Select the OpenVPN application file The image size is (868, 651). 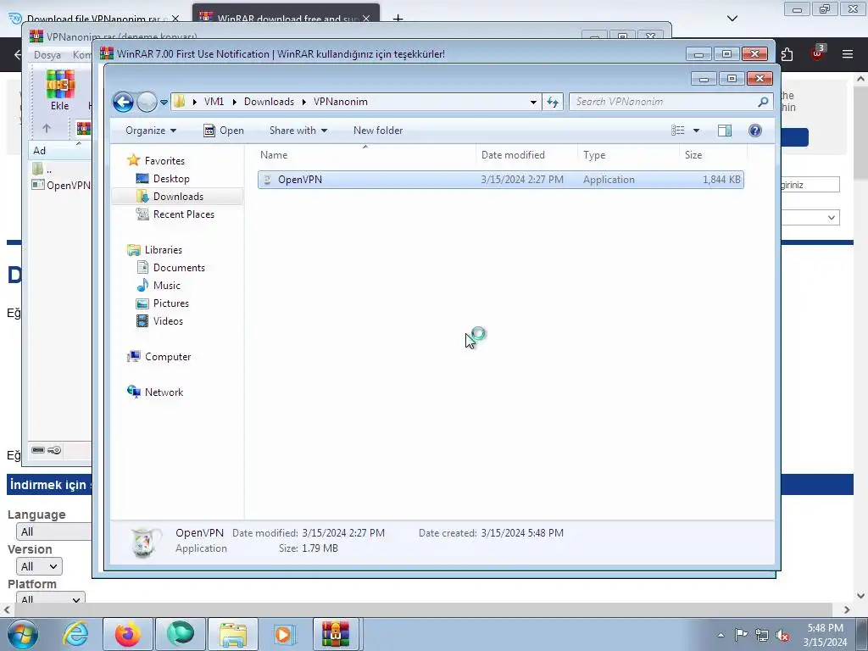tap(500, 180)
